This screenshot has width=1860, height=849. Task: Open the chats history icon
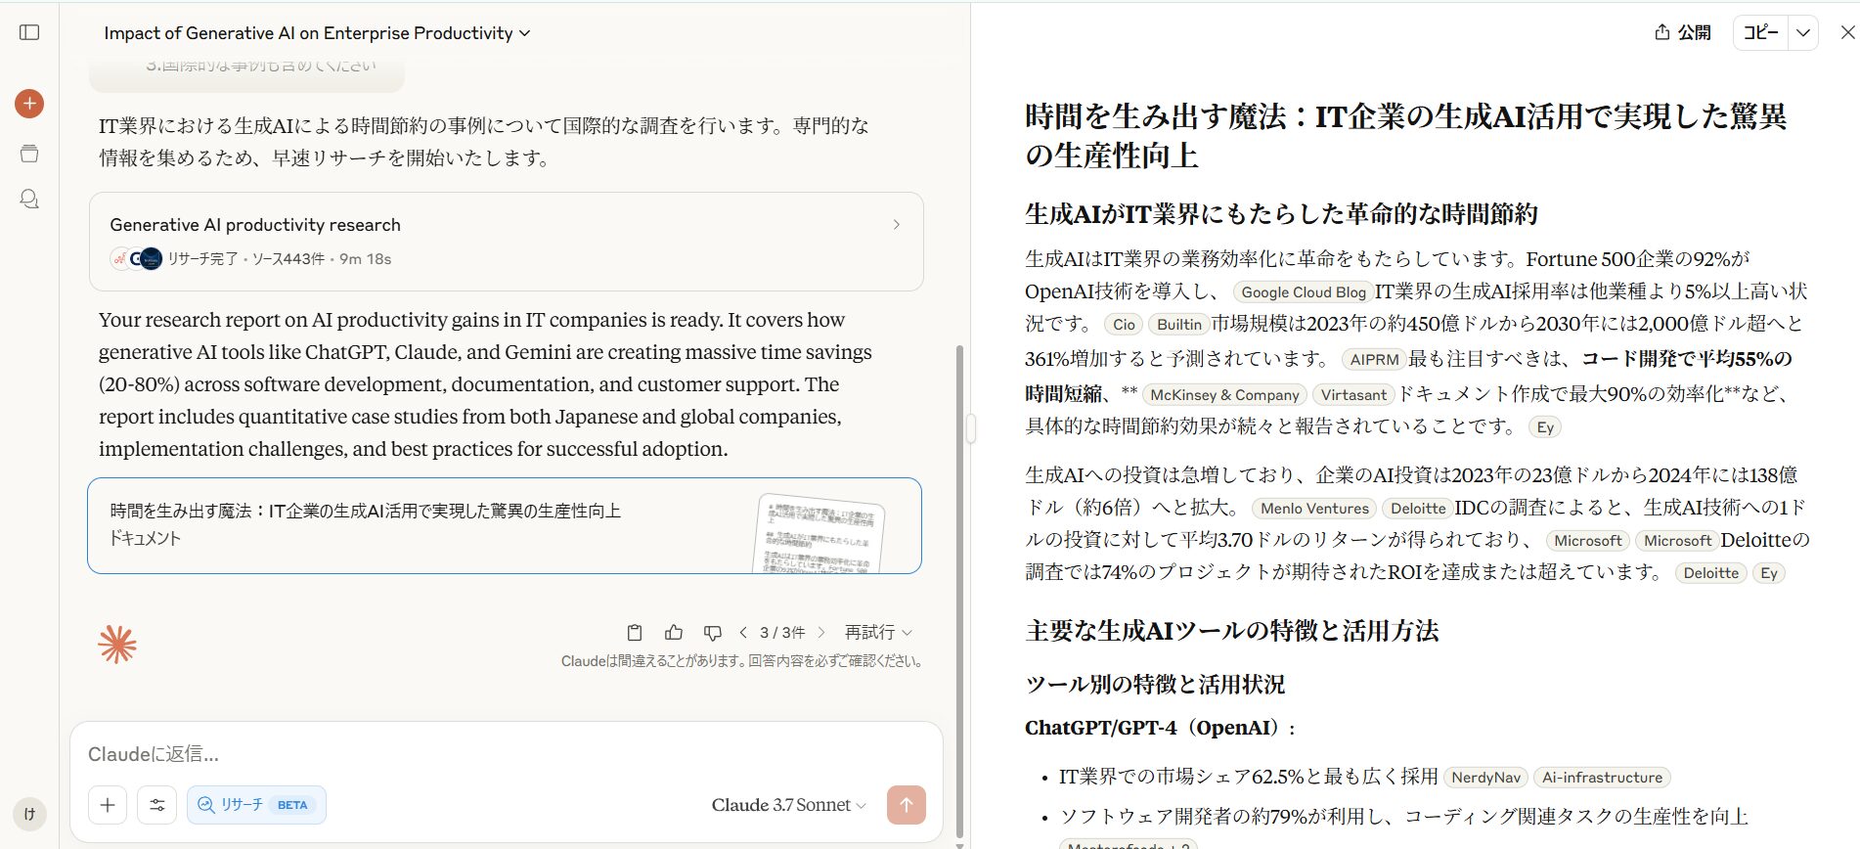pyautogui.click(x=29, y=200)
